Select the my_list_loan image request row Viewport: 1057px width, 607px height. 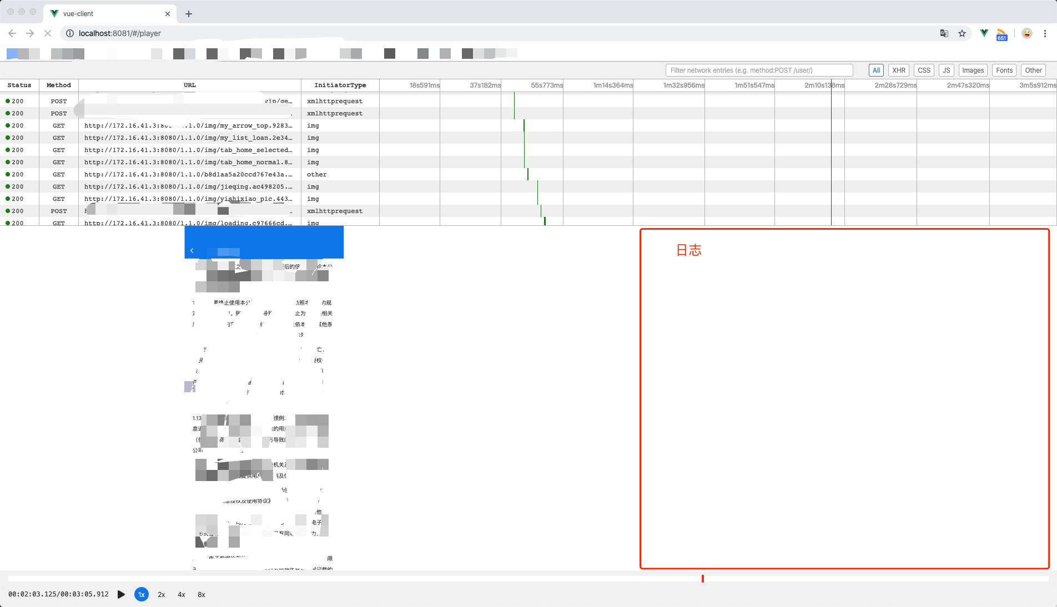[x=528, y=138]
